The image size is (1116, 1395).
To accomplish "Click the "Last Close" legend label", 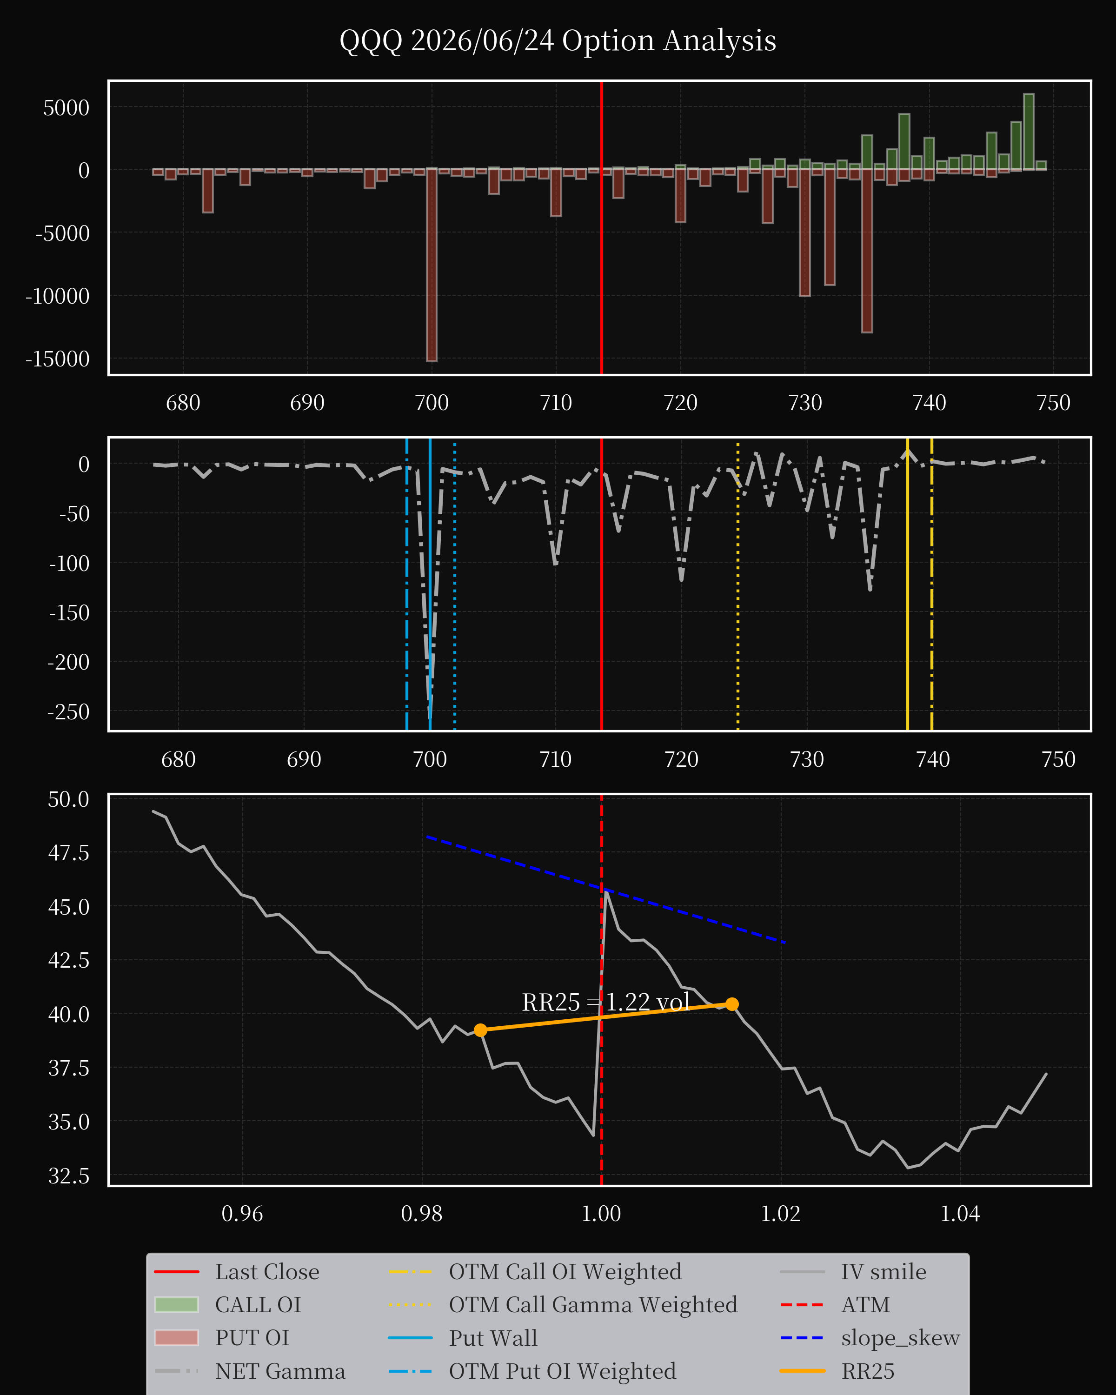I will click(x=267, y=1271).
